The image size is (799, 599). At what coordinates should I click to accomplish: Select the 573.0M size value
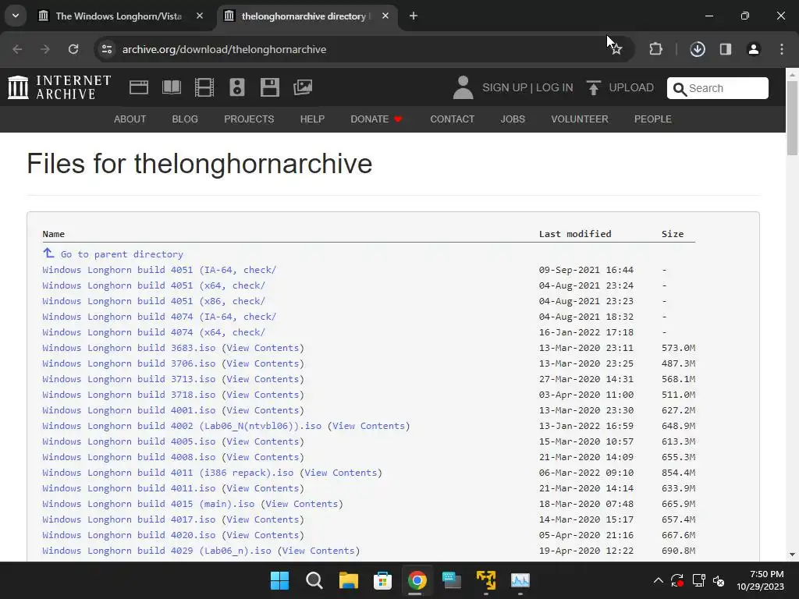[678, 348]
